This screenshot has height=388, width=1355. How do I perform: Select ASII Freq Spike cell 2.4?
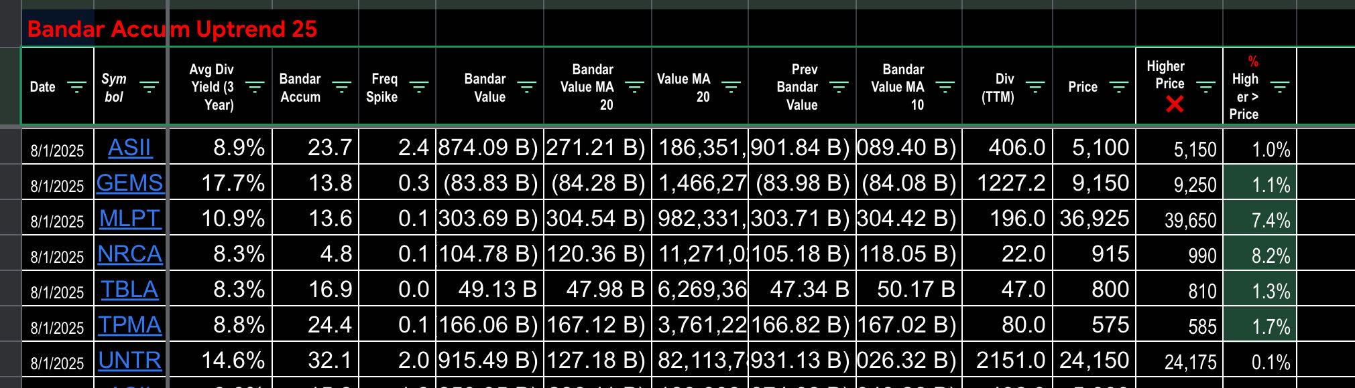tap(397, 147)
